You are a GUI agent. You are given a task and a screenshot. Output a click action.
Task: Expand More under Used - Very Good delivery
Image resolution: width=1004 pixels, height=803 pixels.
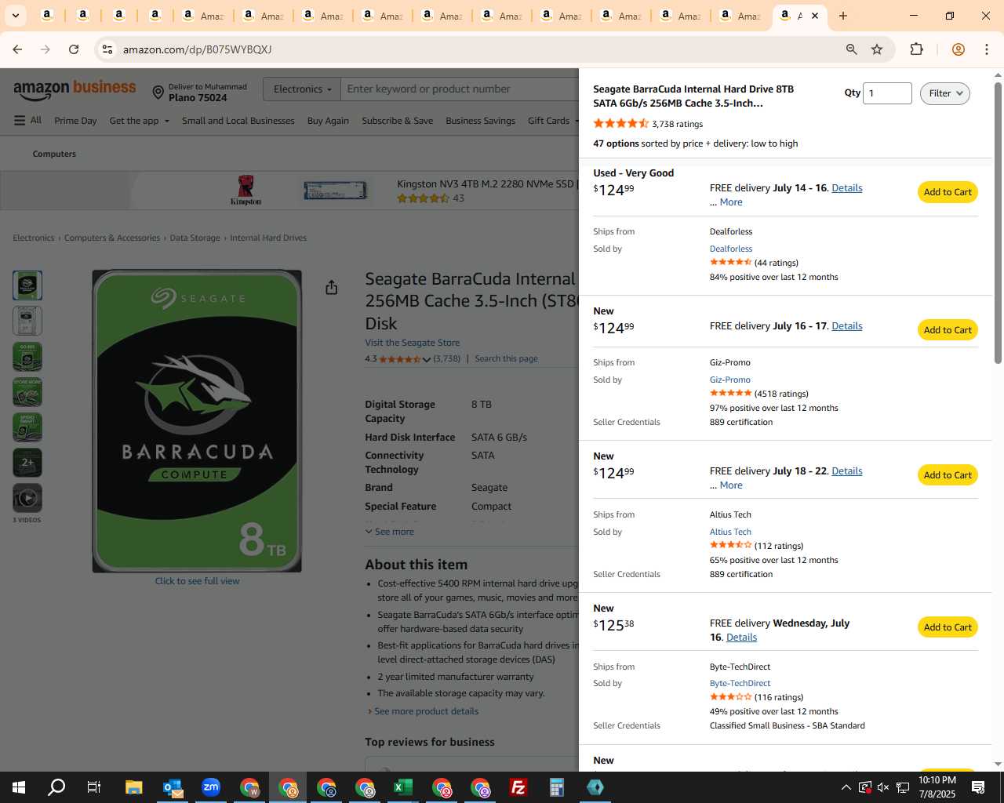pyautogui.click(x=731, y=202)
